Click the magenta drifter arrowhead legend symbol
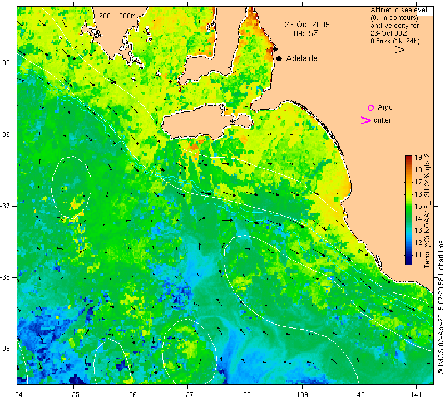The image size is (445, 401). point(366,120)
